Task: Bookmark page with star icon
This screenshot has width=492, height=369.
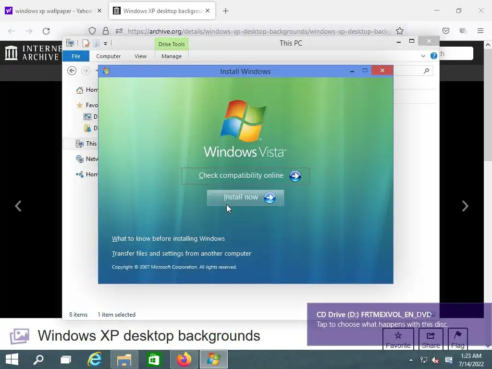Action: pos(399,31)
